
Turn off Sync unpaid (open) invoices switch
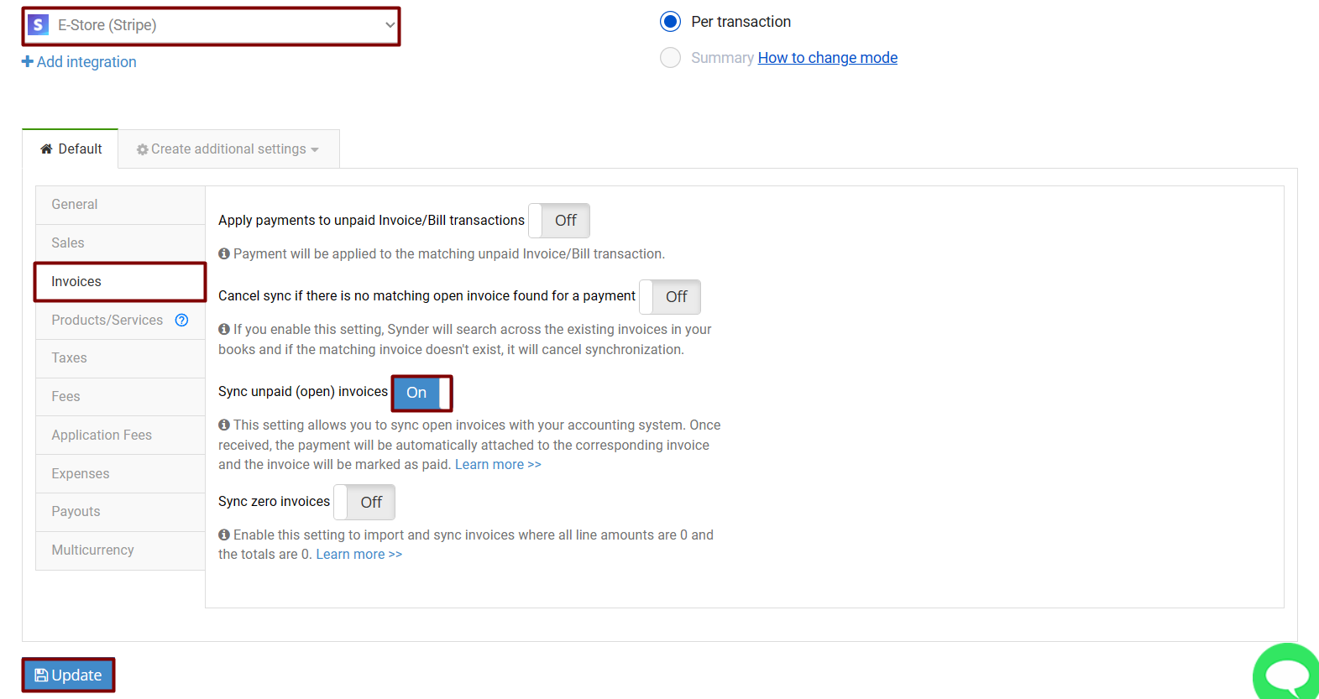422,393
